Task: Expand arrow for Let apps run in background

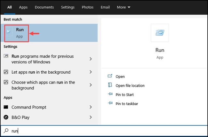Action: [x=91, y=72]
